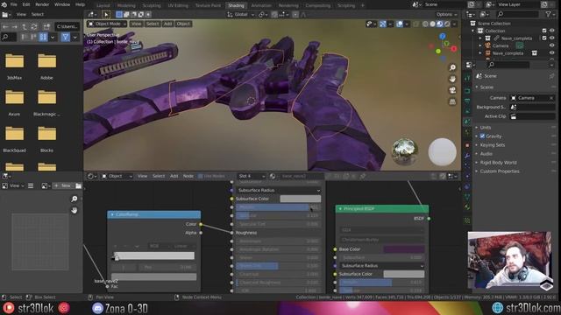This screenshot has width=561, height=315.
Task: Click New image button in image editor
Action: [62, 185]
